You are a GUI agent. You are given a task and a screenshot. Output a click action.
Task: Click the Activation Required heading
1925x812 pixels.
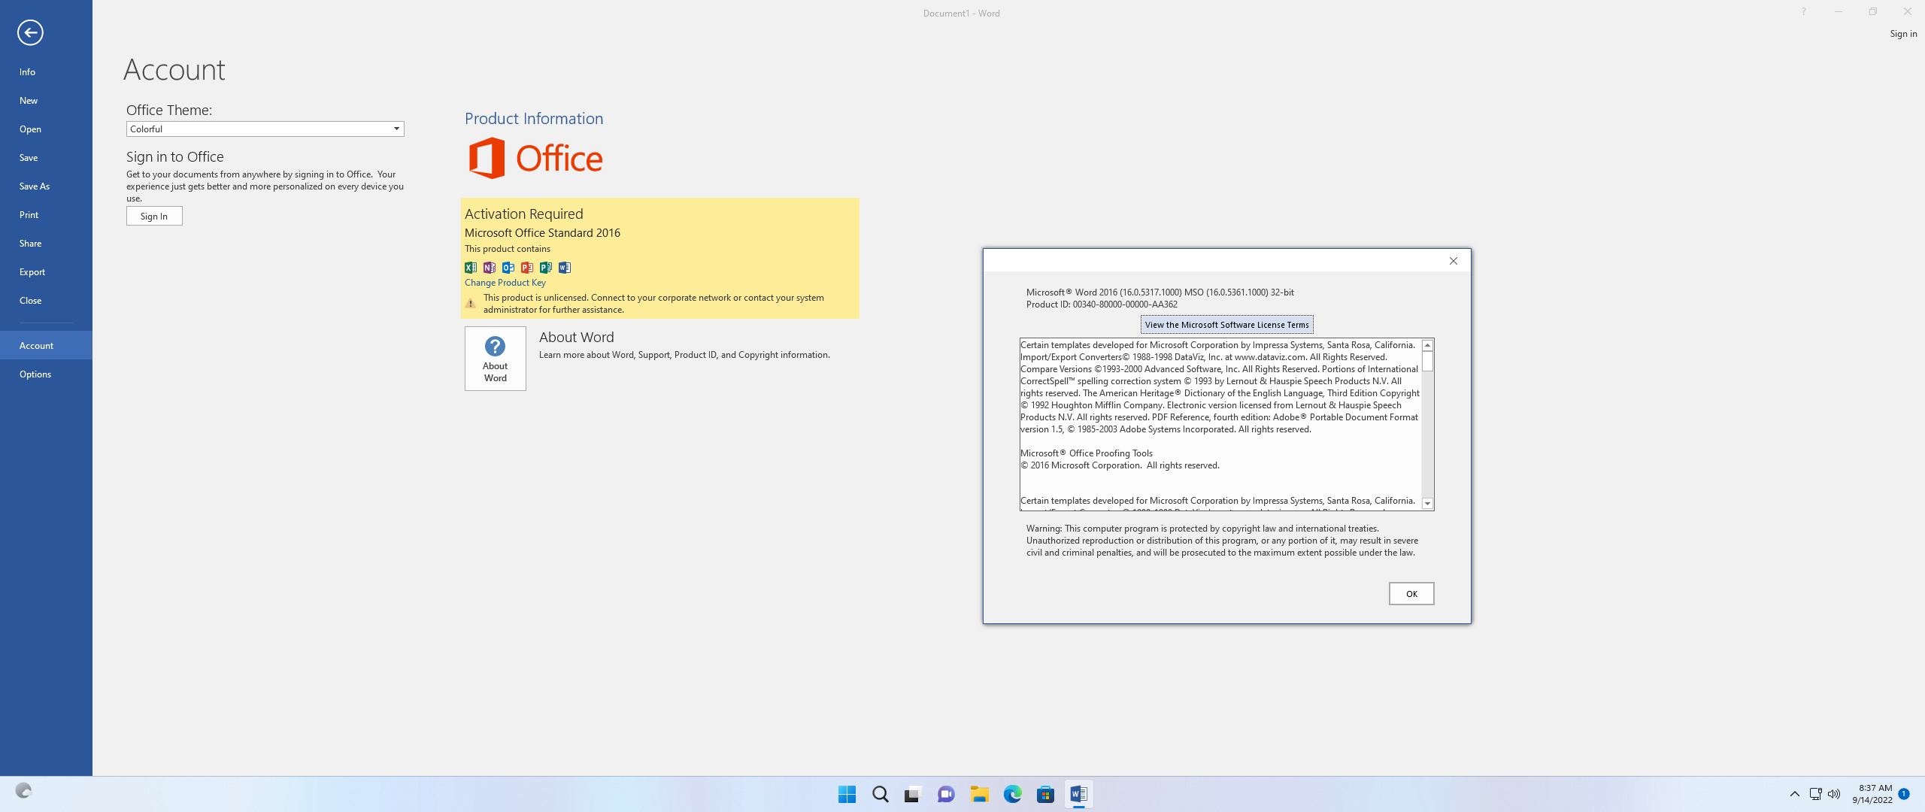(524, 214)
